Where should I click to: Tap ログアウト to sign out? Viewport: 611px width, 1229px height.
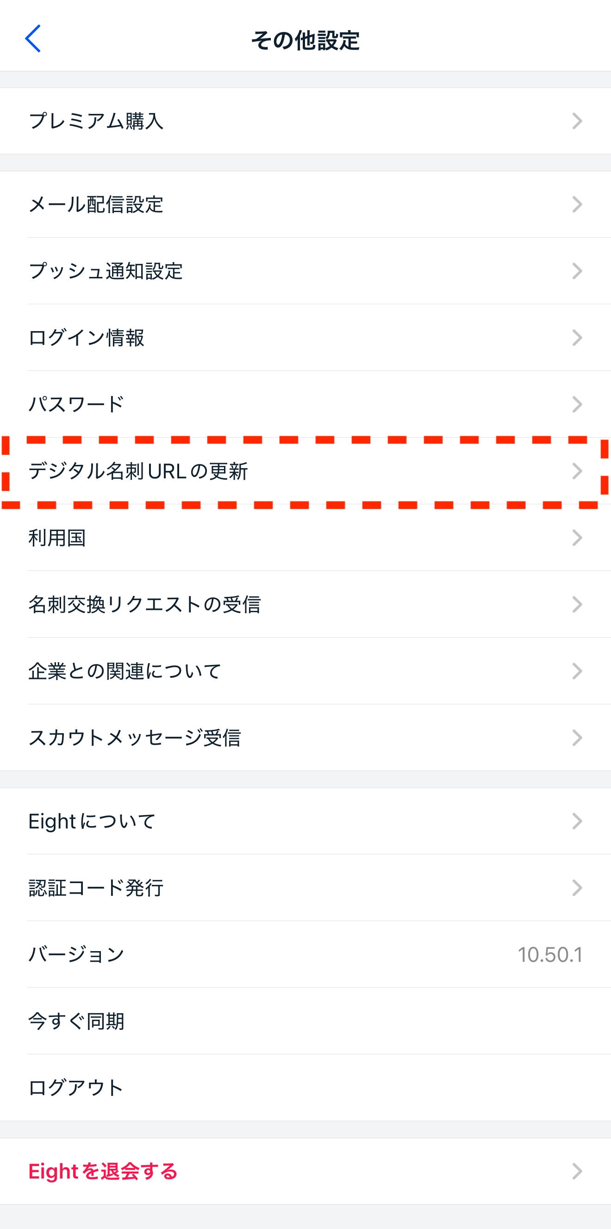pyautogui.click(x=76, y=1088)
